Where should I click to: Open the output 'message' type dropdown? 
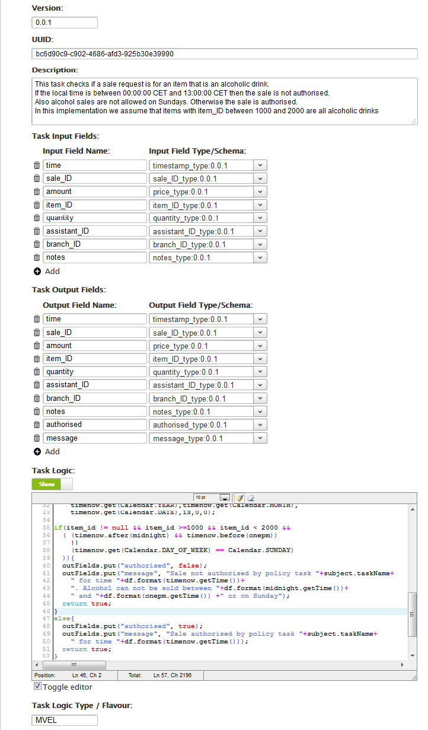click(x=260, y=438)
